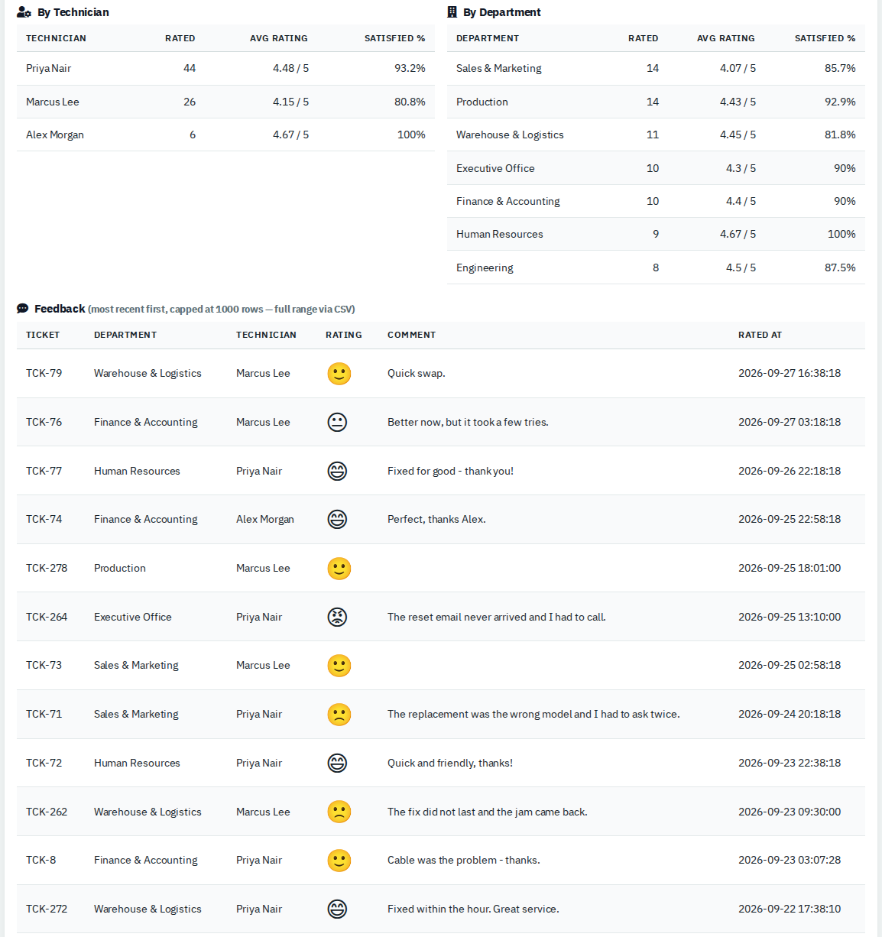882x937 pixels.
Task: Select the Marcus Lee technician summary row
Action: tap(225, 102)
